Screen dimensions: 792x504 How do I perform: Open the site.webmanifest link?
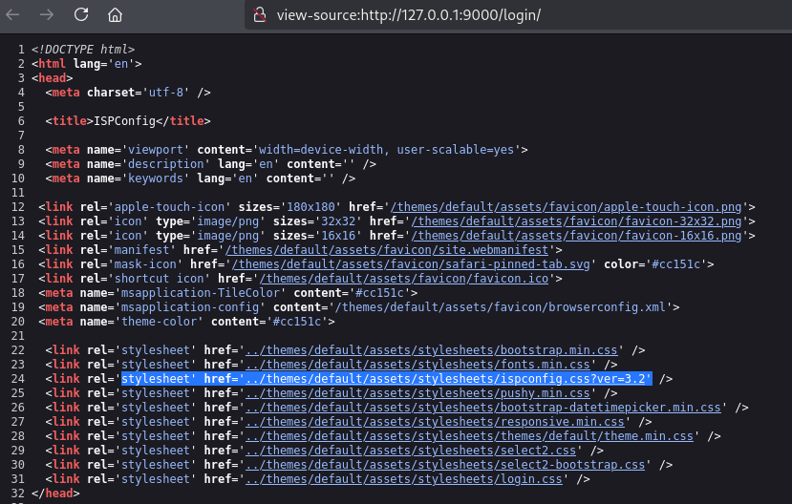click(390, 250)
